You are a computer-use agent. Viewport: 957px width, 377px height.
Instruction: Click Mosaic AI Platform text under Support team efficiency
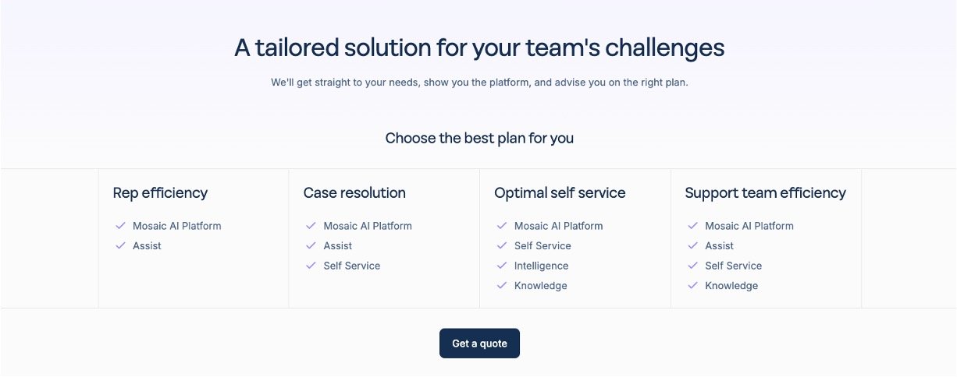(x=749, y=226)
